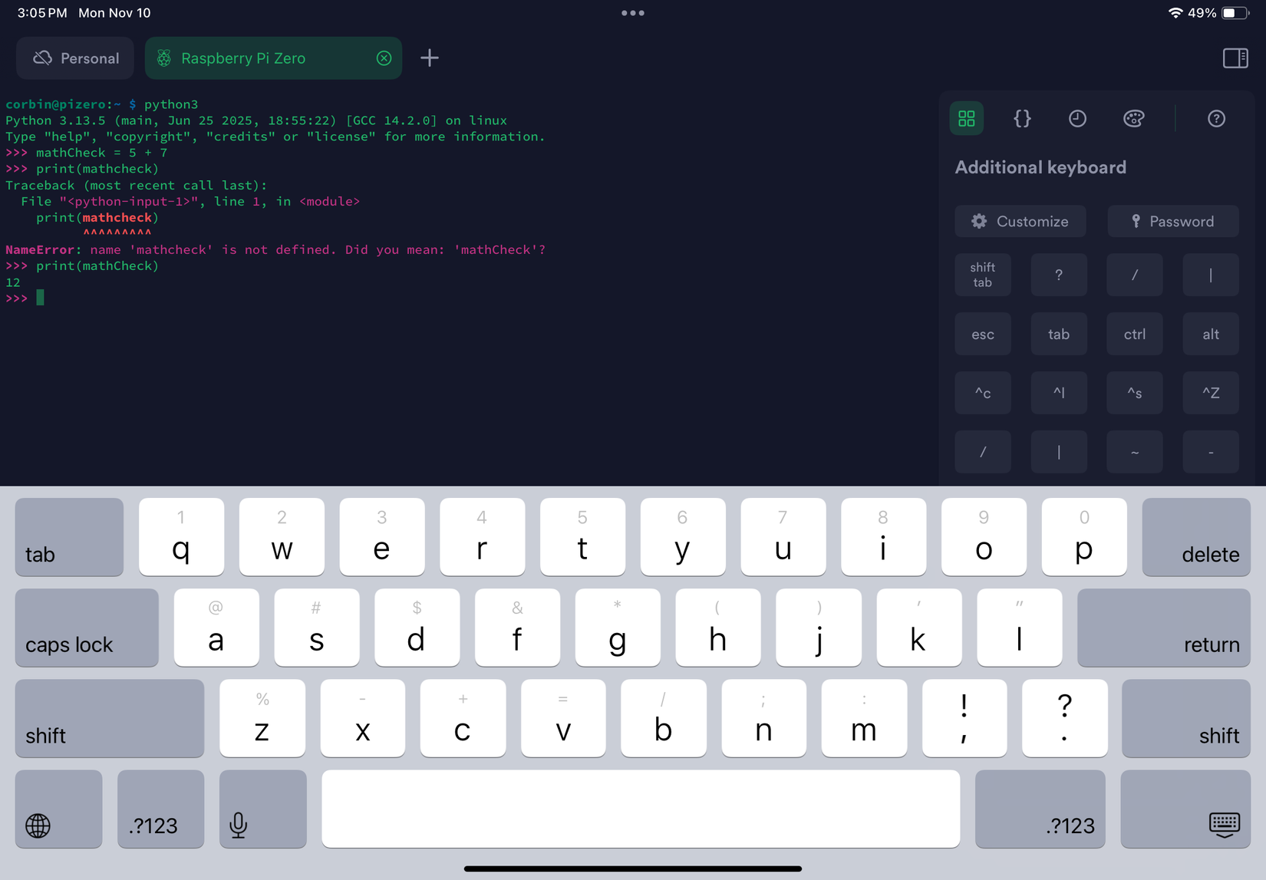Click the Password button
This screenshot has height=880, width=1266.
coord(1172,221)
